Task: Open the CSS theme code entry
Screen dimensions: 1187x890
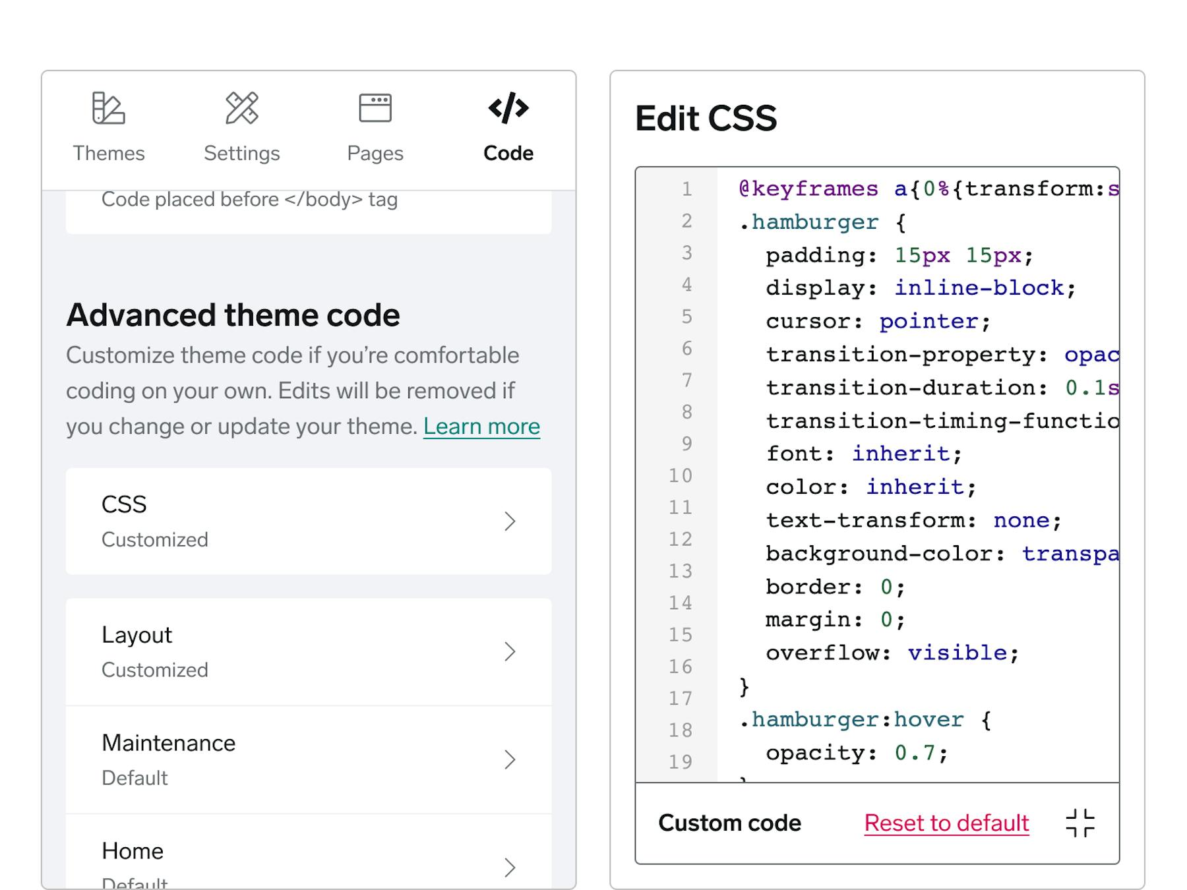Action: click(x=309, y=521)
